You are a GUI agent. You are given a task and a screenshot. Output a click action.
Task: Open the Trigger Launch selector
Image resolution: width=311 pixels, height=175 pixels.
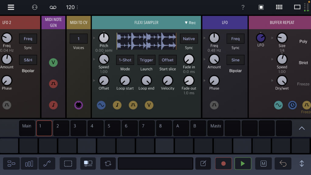pos(146,60)
